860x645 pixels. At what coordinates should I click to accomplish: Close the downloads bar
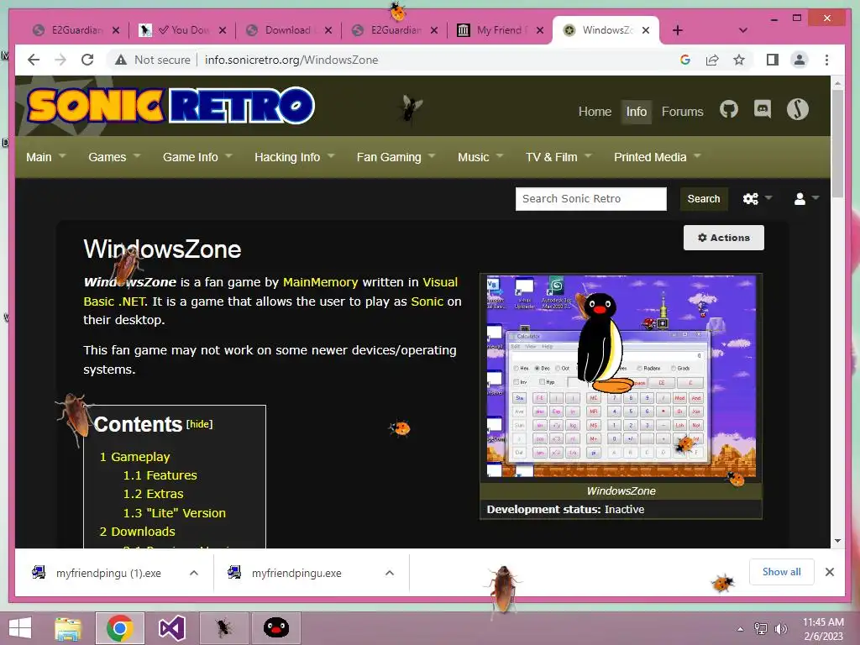829,572
